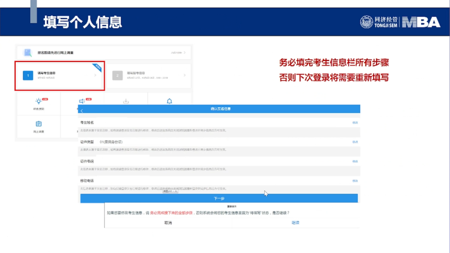Click 修改 link for 移动电话
450x253 pixels.
pos(355,181)
